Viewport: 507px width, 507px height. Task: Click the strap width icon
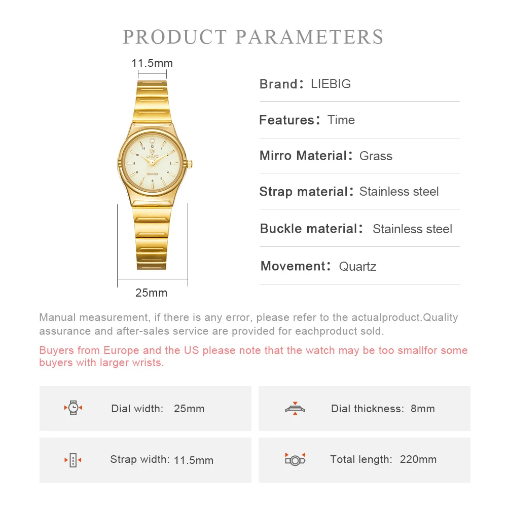coord(73,460)
